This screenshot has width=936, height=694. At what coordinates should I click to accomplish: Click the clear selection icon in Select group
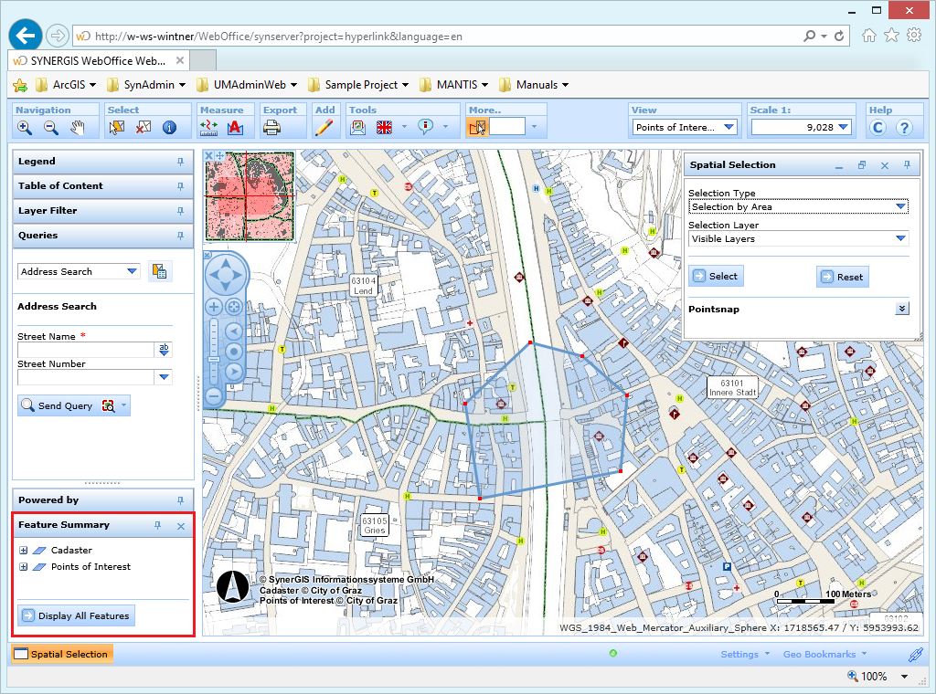click(x=143, y=128)
